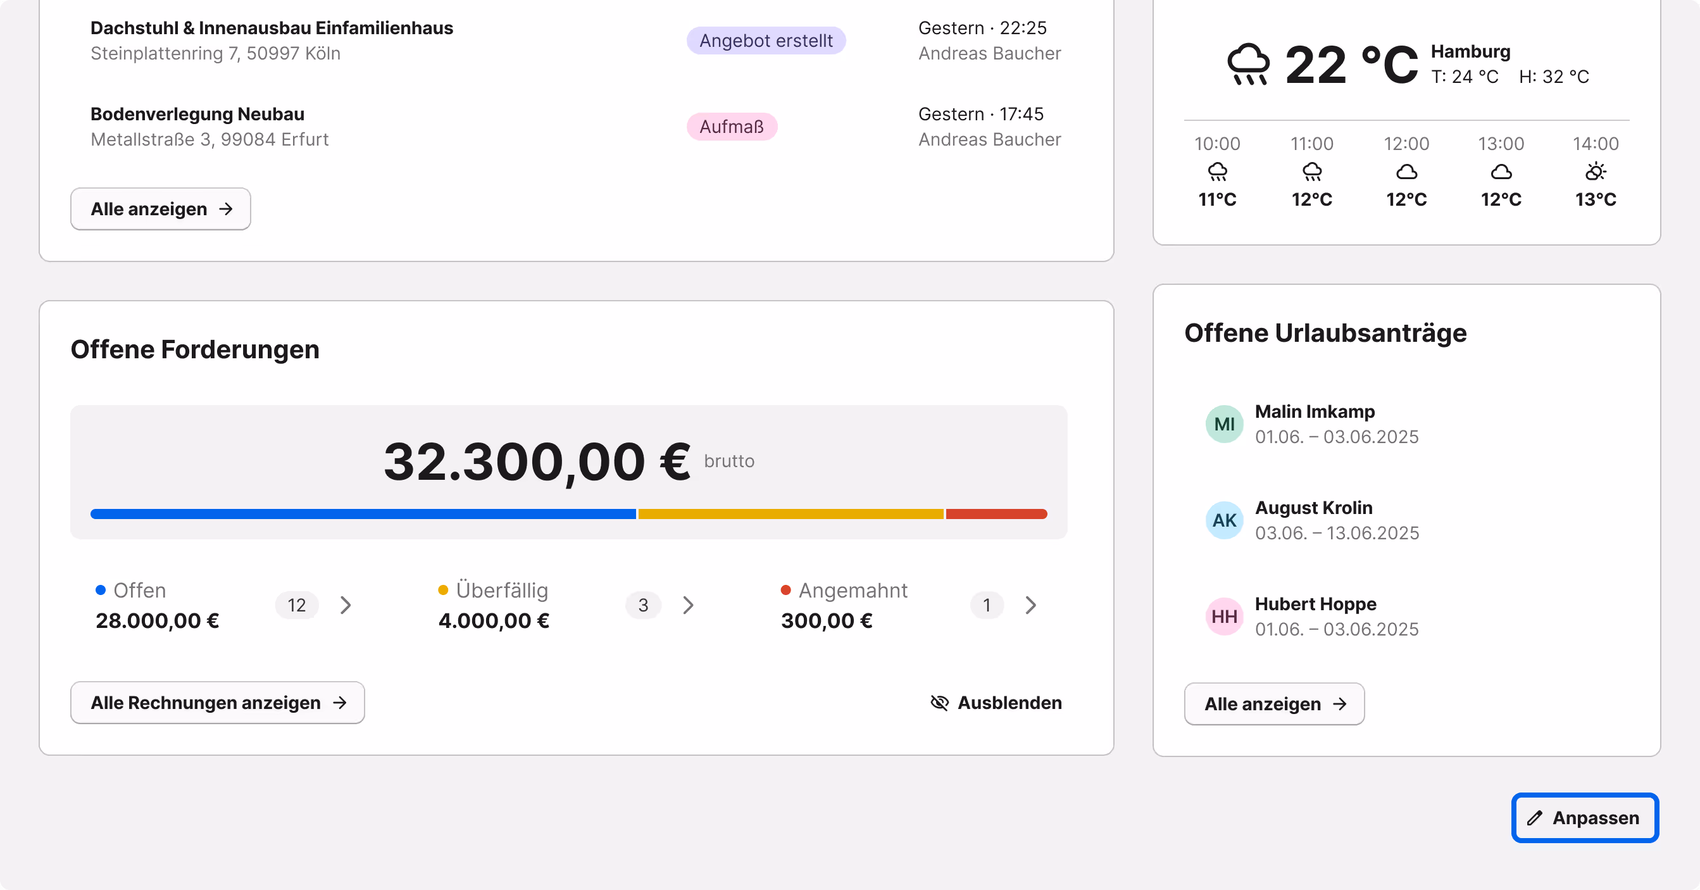1700x890 pixels.
Task: Click the Offen count badge 12
Action: point(296,605)
